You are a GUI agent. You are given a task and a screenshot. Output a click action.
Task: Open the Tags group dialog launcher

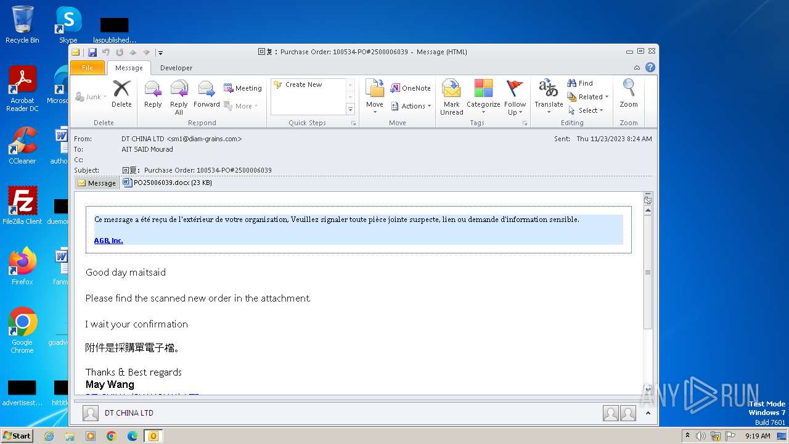(525, 123)
